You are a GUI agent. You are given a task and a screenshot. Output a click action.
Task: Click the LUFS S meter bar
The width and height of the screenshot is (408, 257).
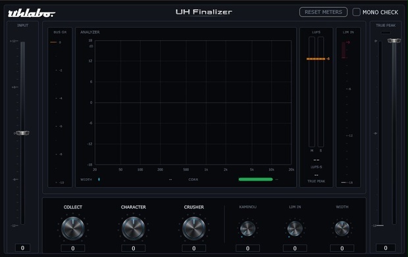[321, 92]
